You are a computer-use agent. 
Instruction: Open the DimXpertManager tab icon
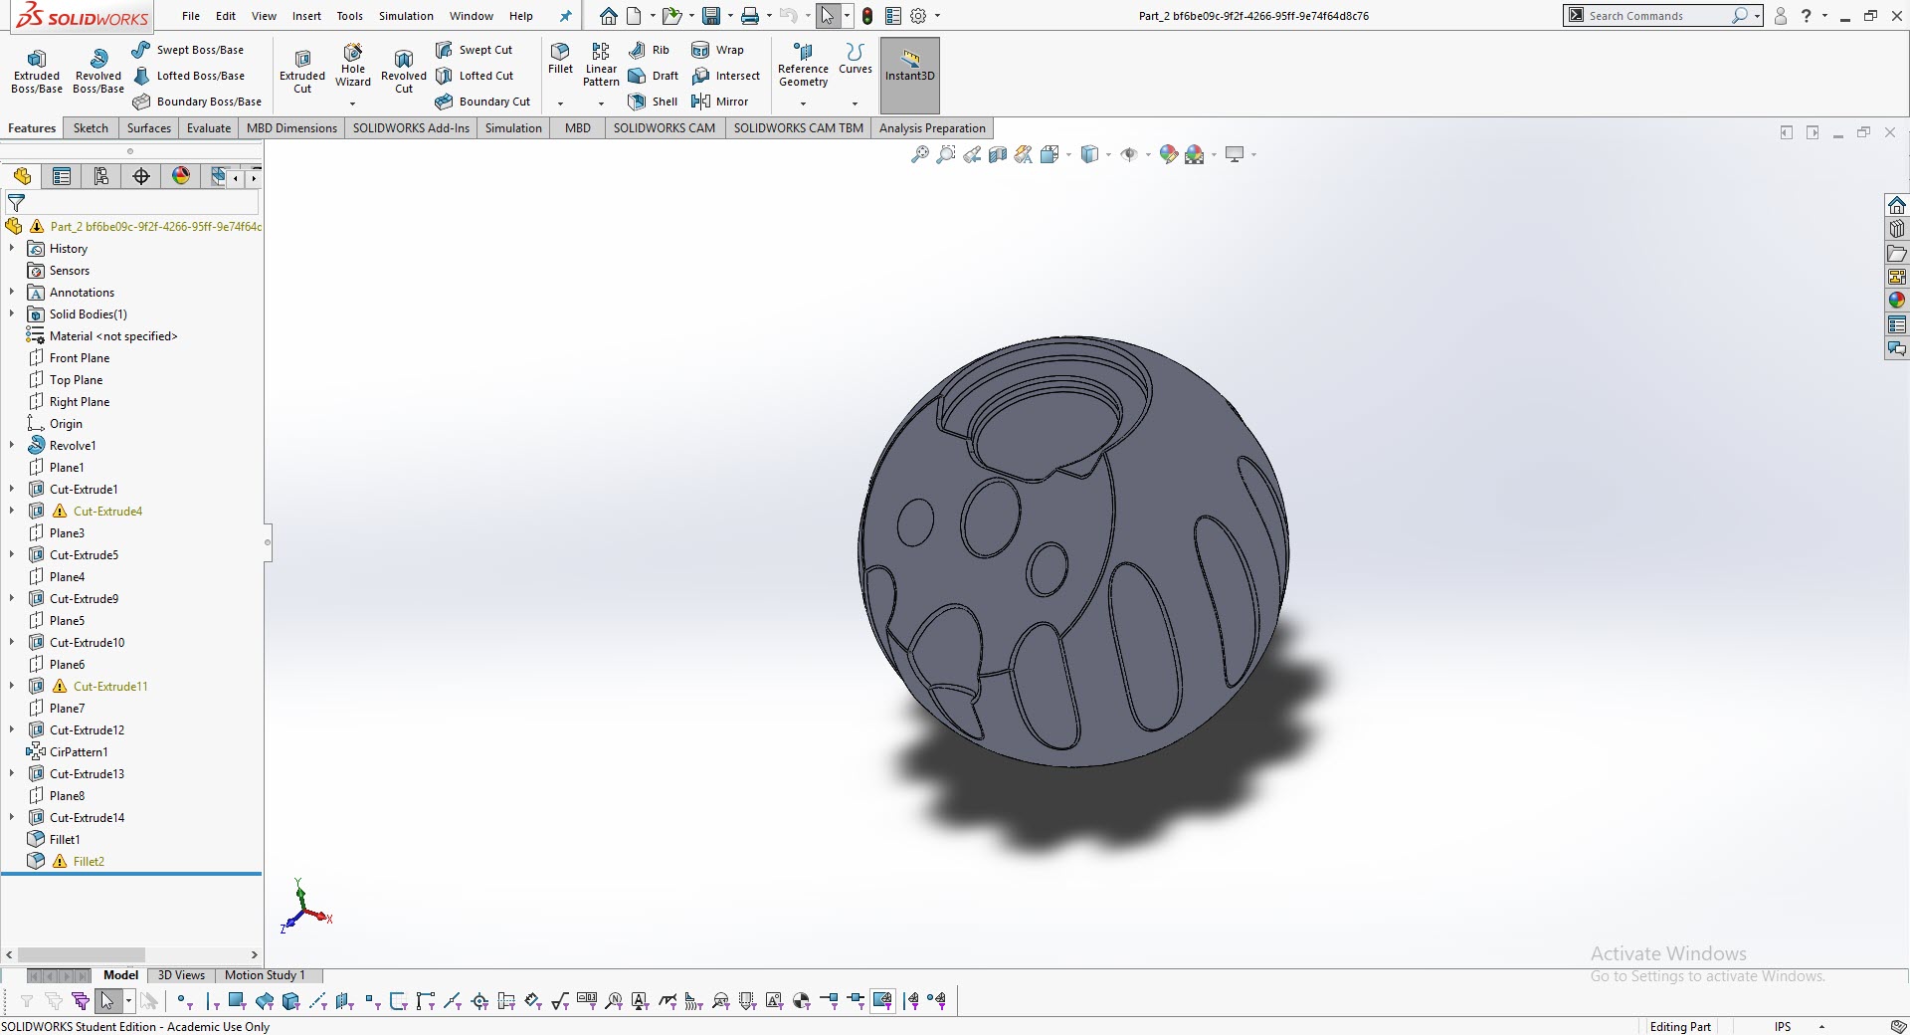[141, 176]
